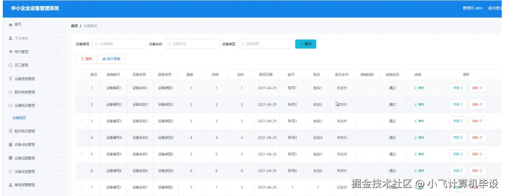The width and height of the screenshot is (505, 196).
Task: Click the 删除 button for row 6
Action: coord(477,171)
